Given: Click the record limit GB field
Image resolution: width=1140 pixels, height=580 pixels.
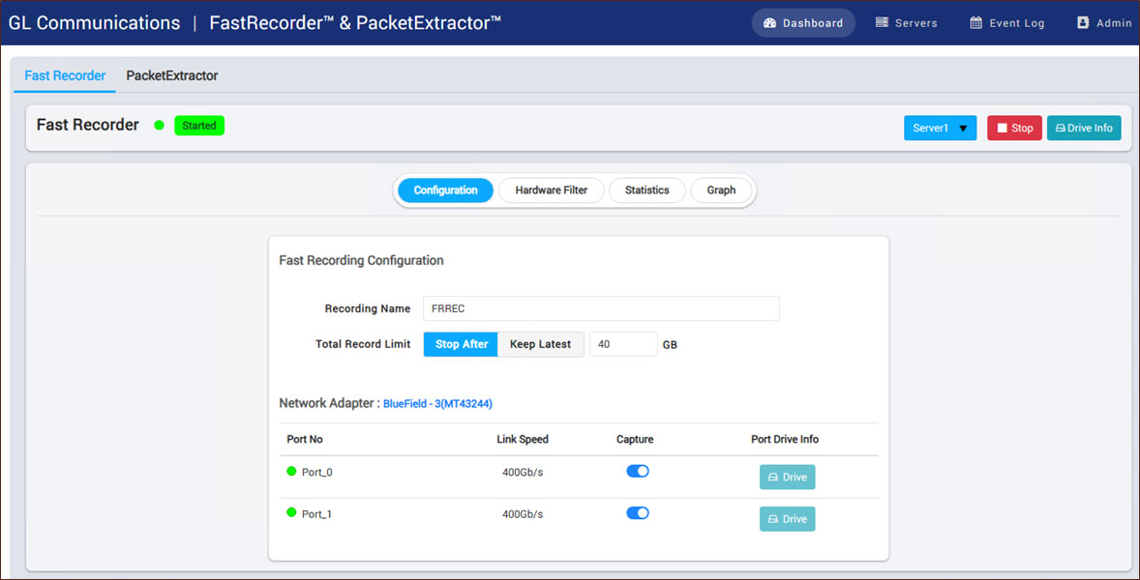Looking at the screenshot, I should click(623, 344).
